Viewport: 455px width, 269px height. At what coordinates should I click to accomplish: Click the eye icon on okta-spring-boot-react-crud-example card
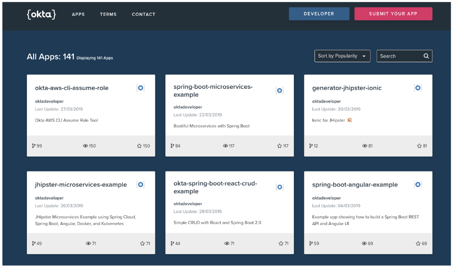[226, 244]
